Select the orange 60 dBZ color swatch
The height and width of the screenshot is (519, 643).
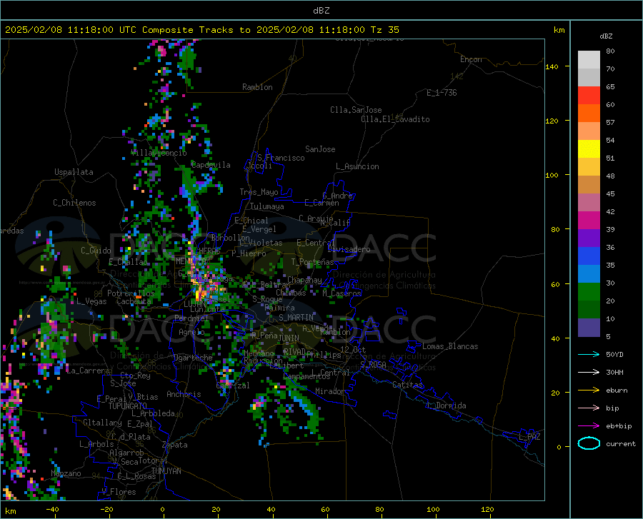589,113
